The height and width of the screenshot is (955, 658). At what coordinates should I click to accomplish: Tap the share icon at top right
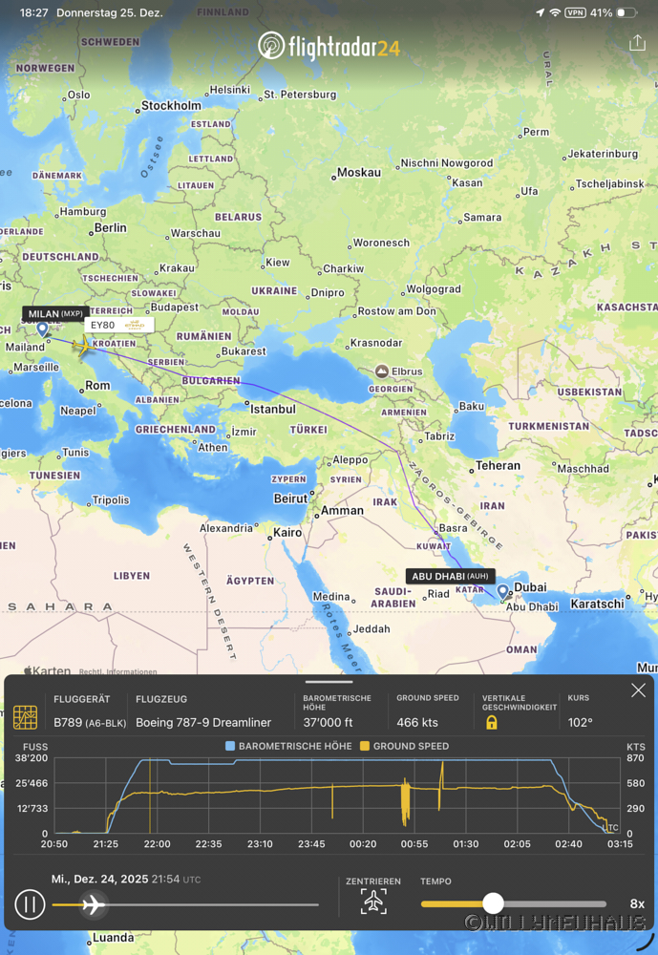(x=637, y=43)
